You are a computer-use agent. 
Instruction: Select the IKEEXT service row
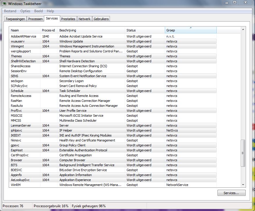coord(113,135)
